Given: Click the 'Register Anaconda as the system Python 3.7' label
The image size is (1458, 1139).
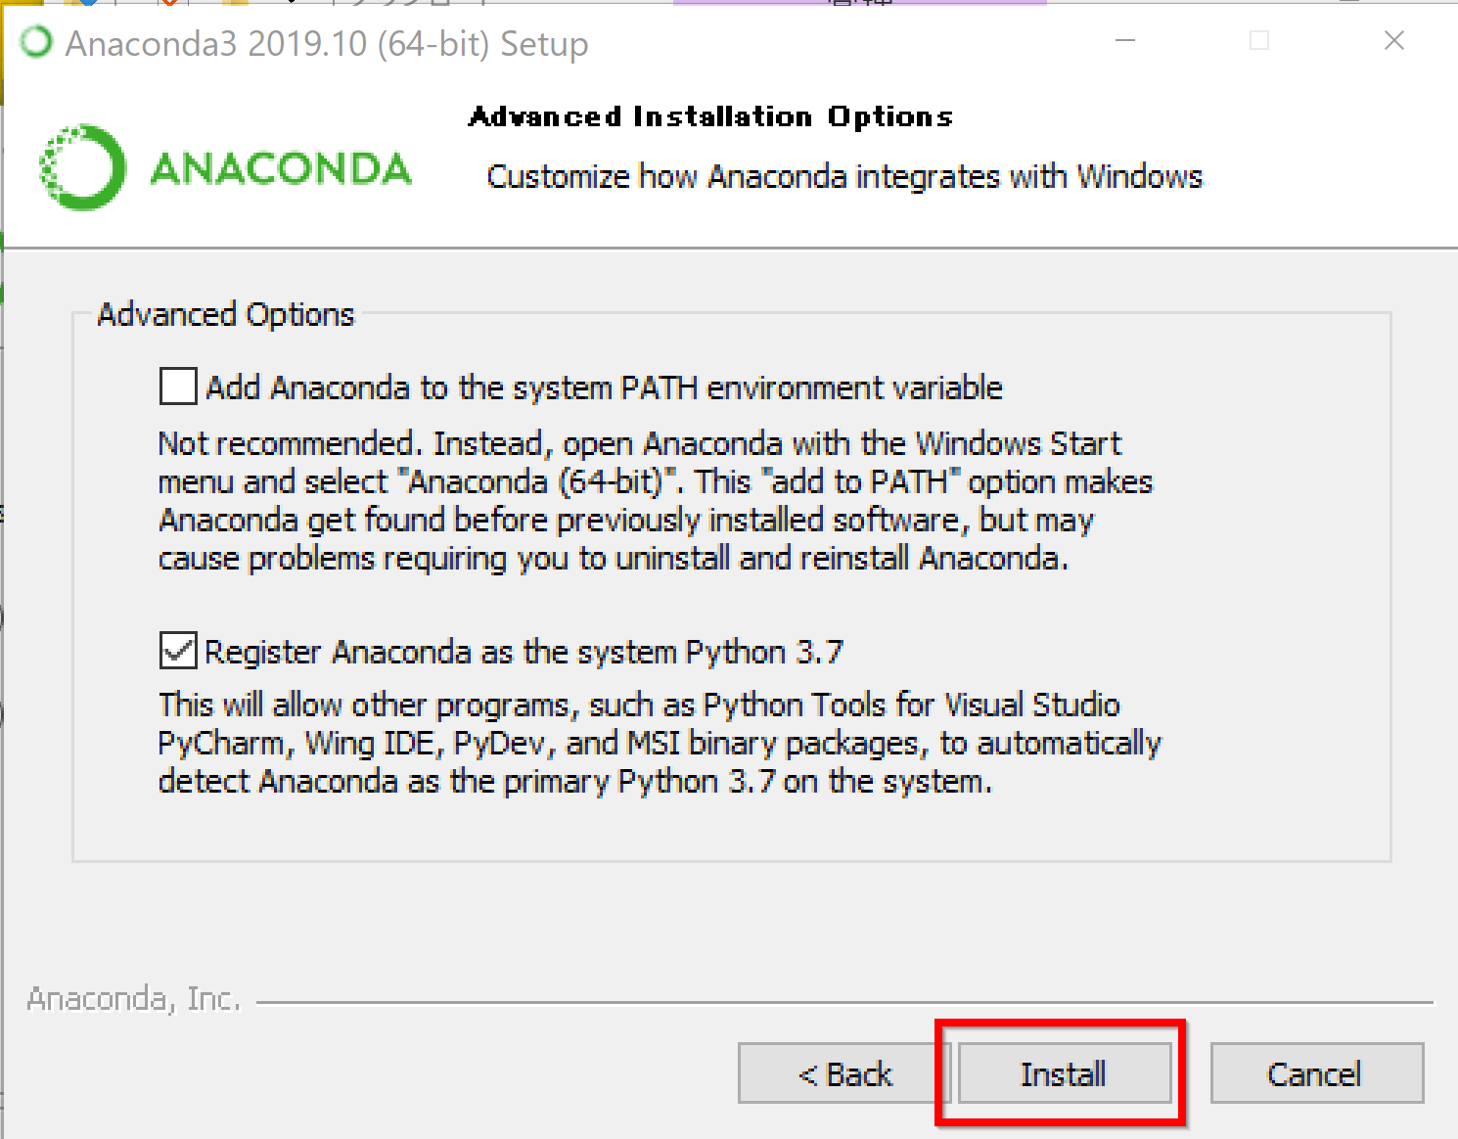Looking at the screenshot, I should 524,652.
